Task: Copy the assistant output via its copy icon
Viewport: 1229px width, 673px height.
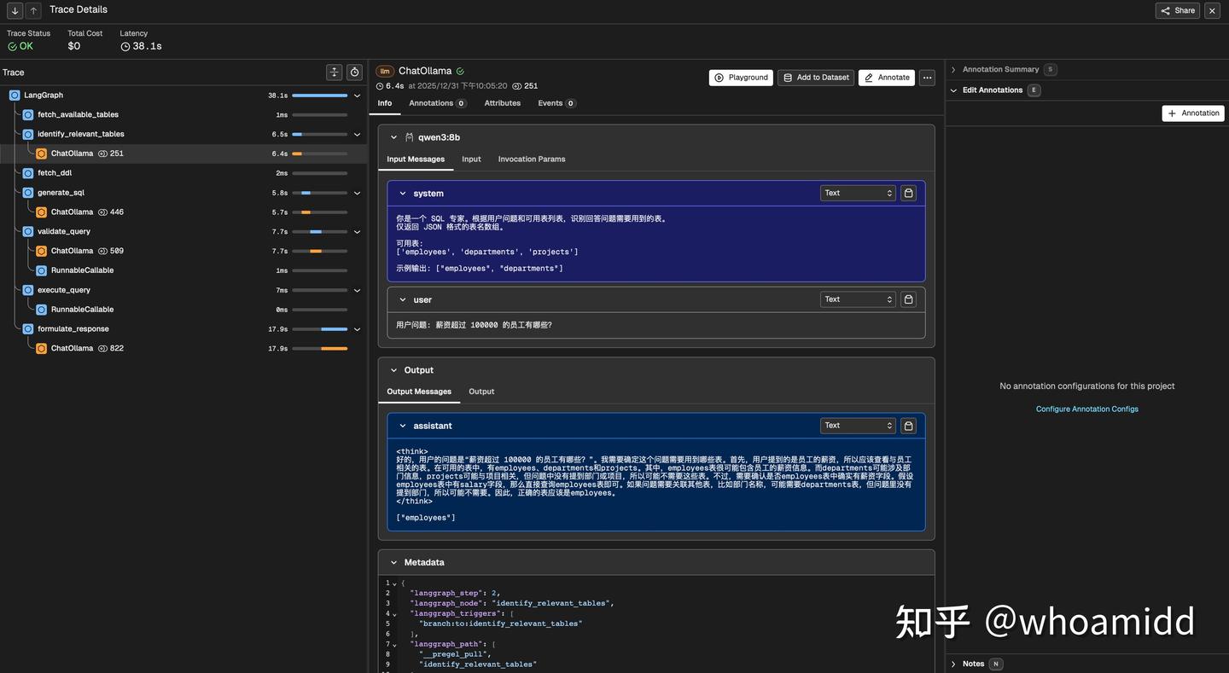Action: pos(907,425)
